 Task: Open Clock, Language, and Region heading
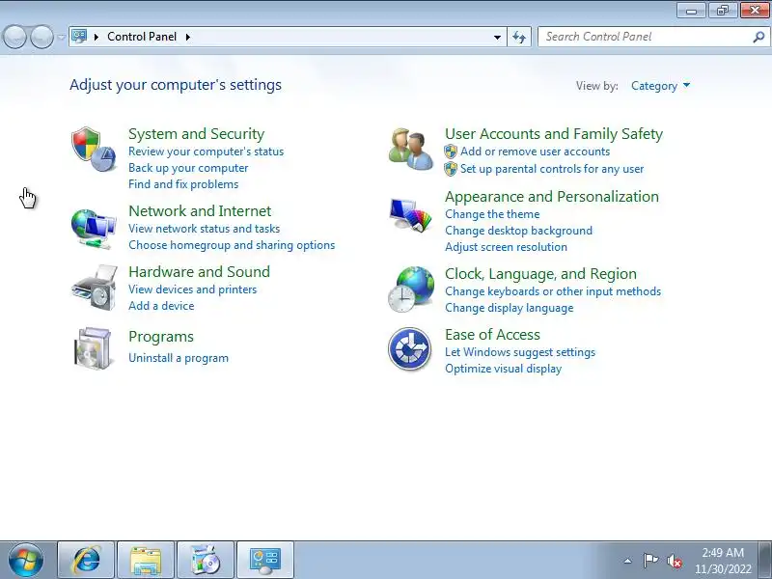(x=540, y=274)
